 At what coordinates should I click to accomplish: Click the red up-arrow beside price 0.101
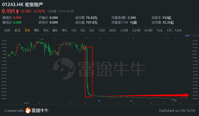[17, 11]
